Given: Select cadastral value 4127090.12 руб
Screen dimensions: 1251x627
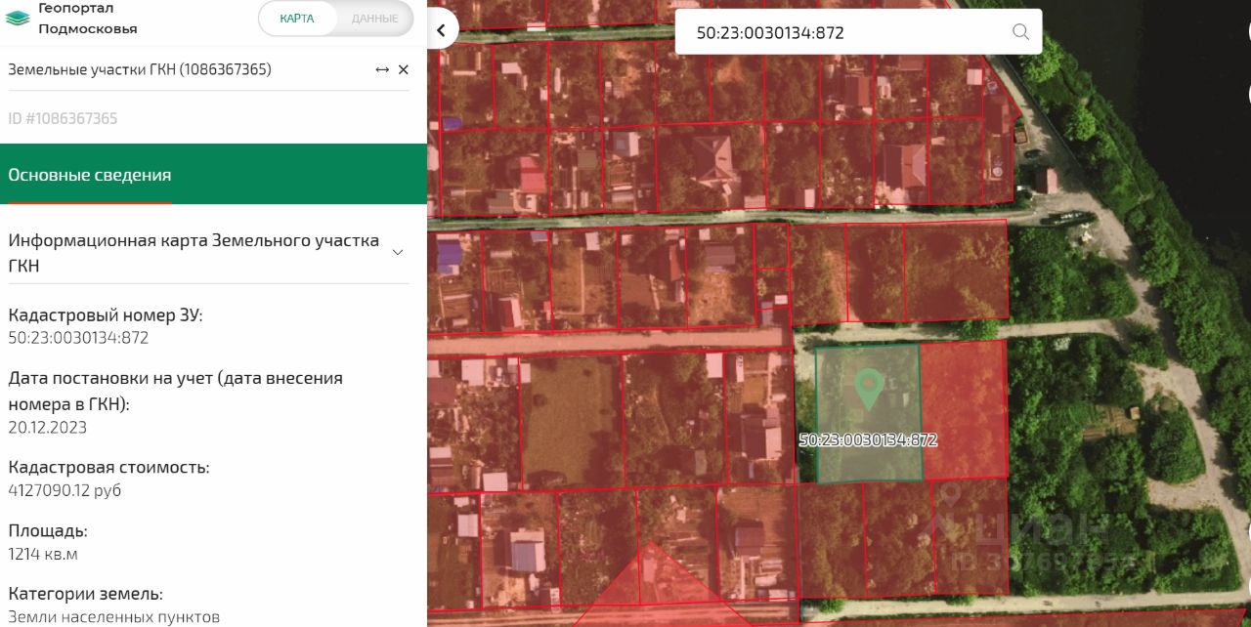Looking at the screenshot, I should [x=65, y=490].
